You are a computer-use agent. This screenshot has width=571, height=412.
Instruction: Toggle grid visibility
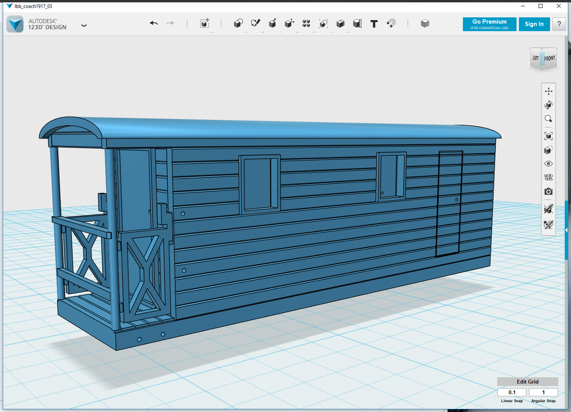548,177
